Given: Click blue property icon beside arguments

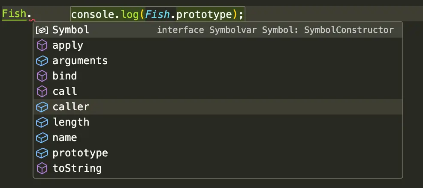Looking at the screenshot, I should click(42, 61).
